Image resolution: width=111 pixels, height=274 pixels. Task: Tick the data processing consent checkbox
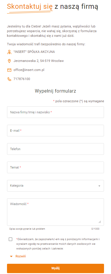10,239
